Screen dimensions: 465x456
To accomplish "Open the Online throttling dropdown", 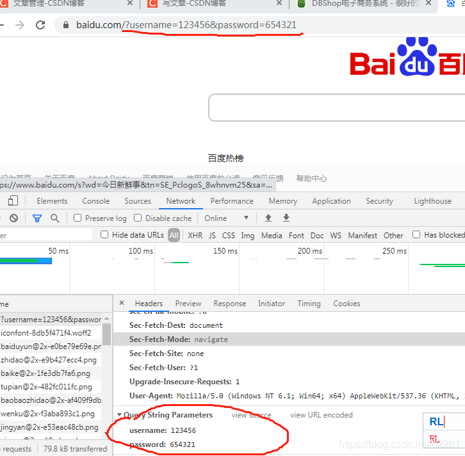I will [227, 218].
